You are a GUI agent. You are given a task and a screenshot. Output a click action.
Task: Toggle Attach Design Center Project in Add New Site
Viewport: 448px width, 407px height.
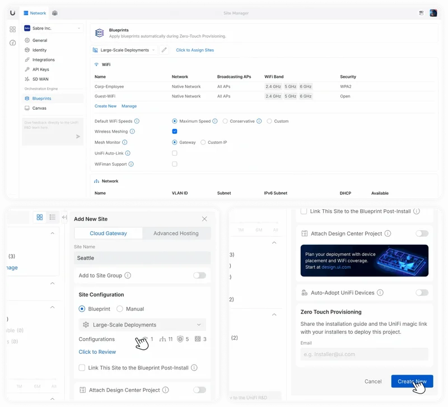tap(199, 390)
